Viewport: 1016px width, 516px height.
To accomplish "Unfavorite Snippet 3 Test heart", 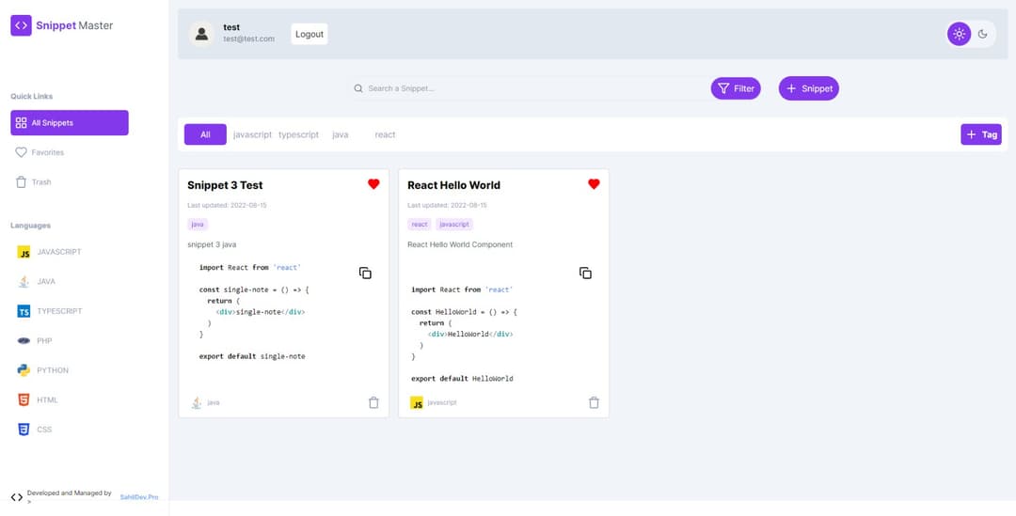I will (373, 184).
